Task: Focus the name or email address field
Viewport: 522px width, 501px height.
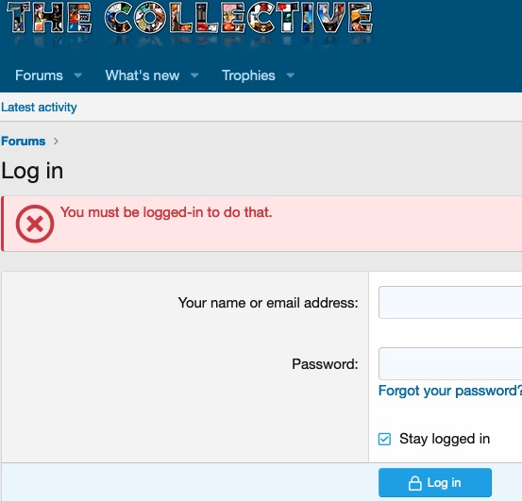Action: click(450, 303)
